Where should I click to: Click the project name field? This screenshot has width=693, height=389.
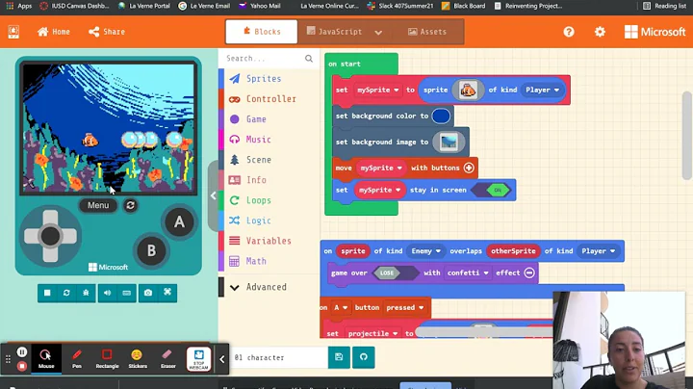tap(279, 357)
